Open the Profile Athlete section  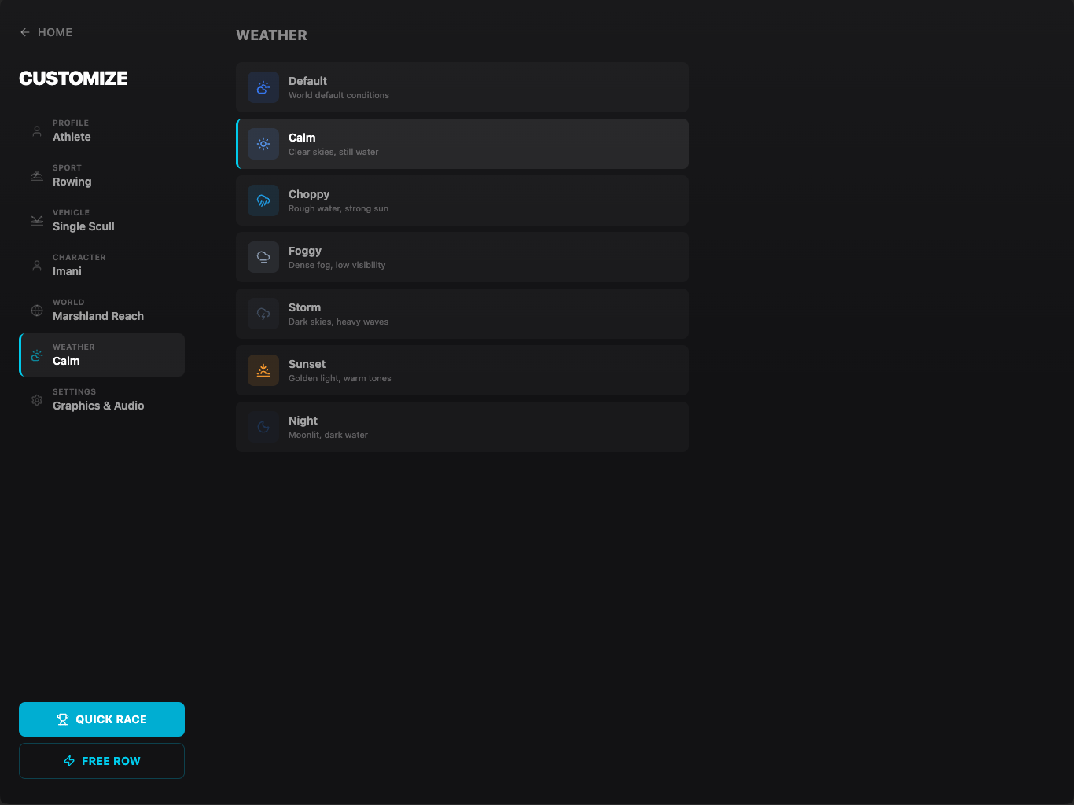coord(101,131)
